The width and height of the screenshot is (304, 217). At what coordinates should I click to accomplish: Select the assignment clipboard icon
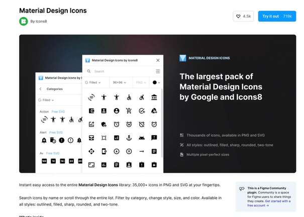[x=117, y=165]
